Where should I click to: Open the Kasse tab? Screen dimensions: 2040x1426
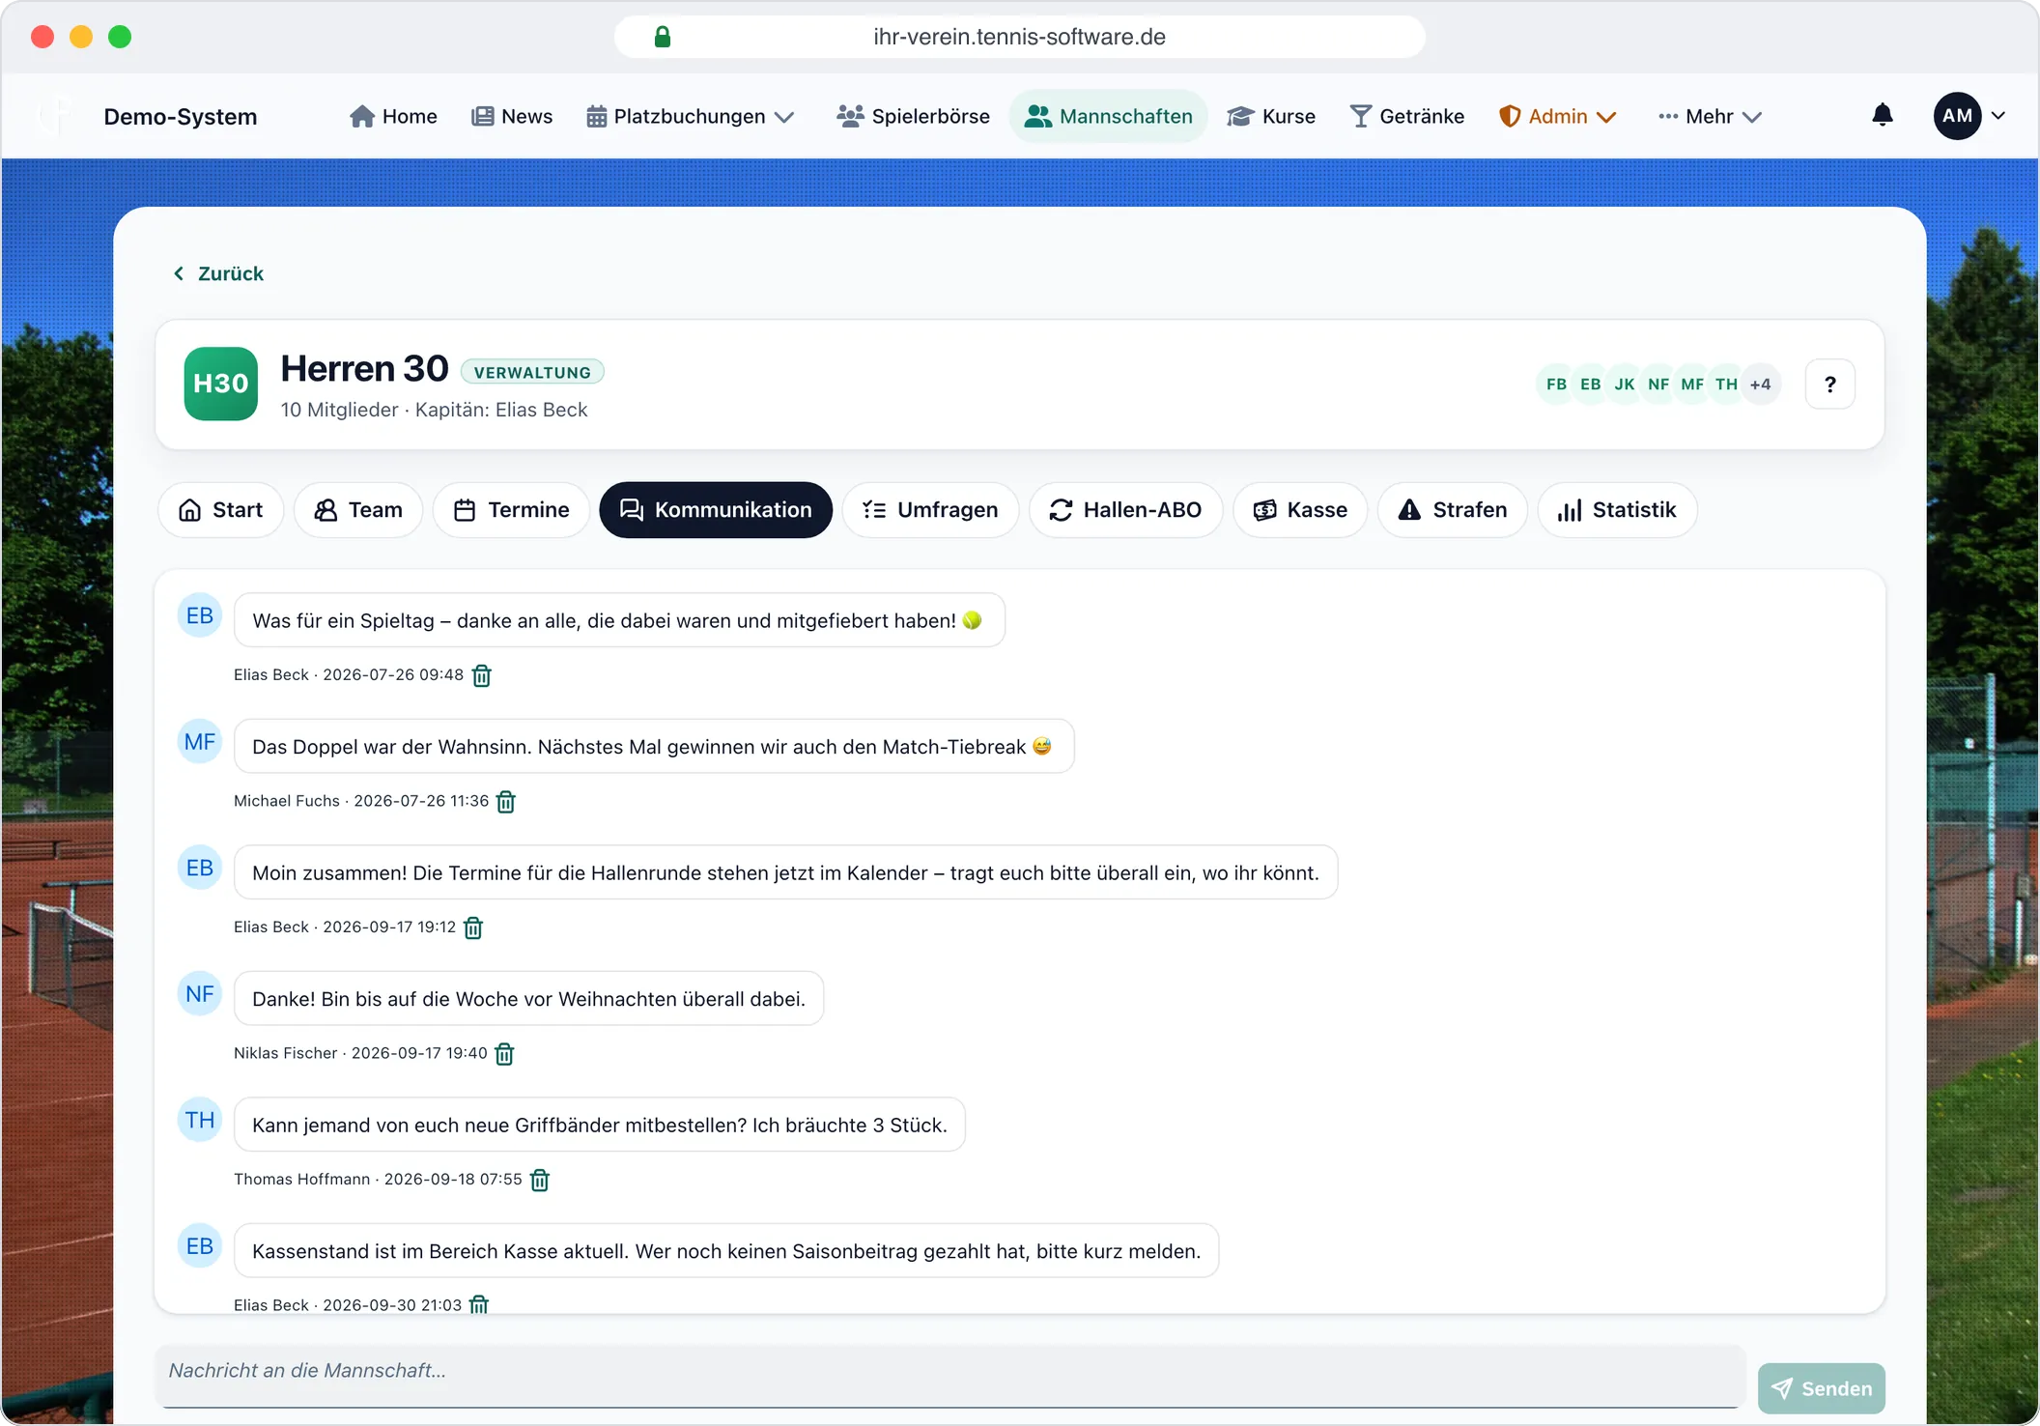1300,510
